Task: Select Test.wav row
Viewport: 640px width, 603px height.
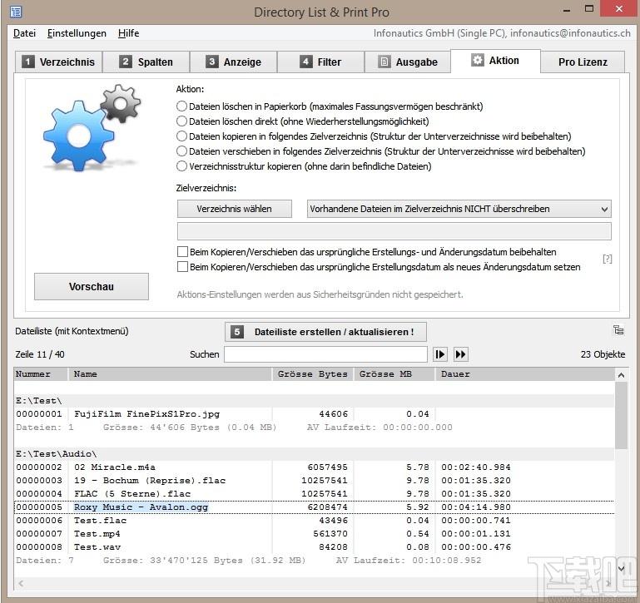Action: [315, 547]
